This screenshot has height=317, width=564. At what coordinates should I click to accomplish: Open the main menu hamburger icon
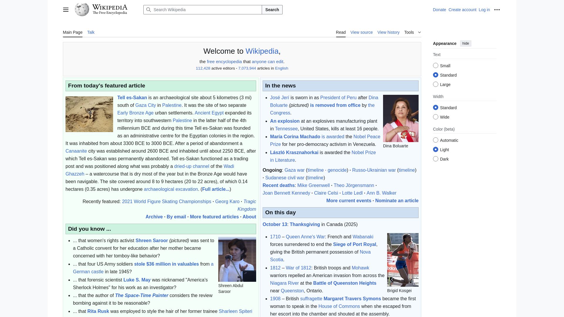(66, 10)
